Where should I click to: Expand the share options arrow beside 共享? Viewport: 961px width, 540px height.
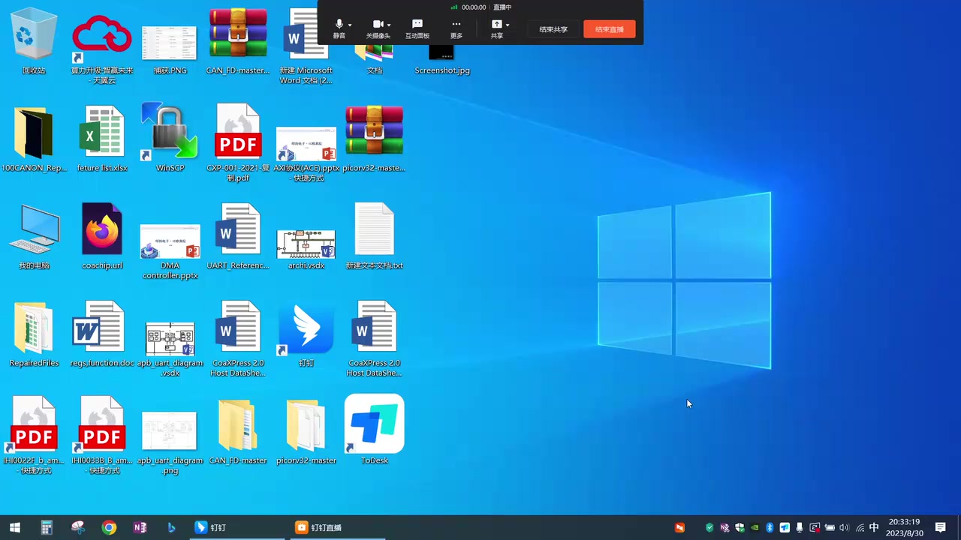coord(508,25)
